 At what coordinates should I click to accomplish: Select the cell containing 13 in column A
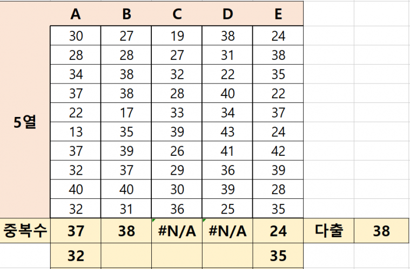pyautogui.click(x=76, y=132)
